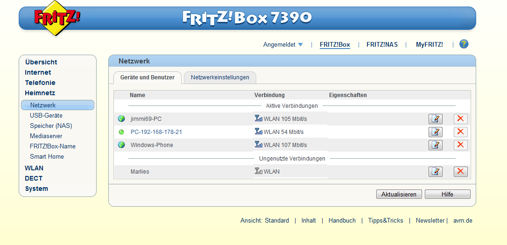Click globe icon next to Windows-Phone

click(121, 145)
